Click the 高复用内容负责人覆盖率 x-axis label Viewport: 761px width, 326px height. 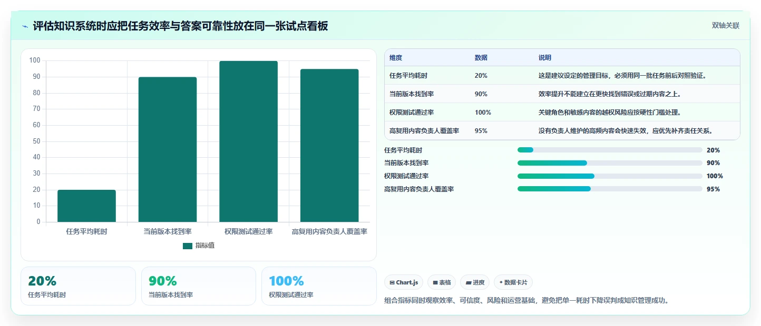(329, 231)
